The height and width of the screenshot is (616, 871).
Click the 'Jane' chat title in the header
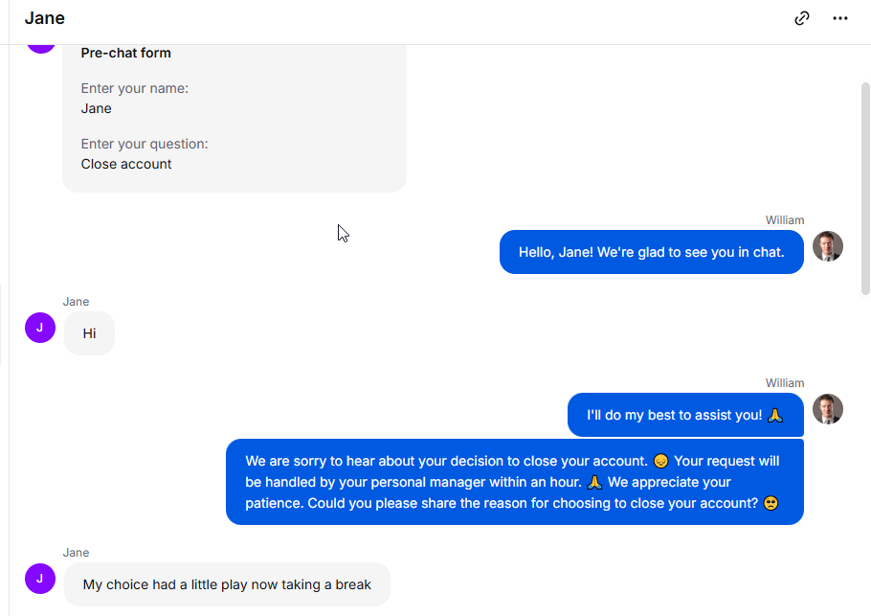click(x=44, y=18)
